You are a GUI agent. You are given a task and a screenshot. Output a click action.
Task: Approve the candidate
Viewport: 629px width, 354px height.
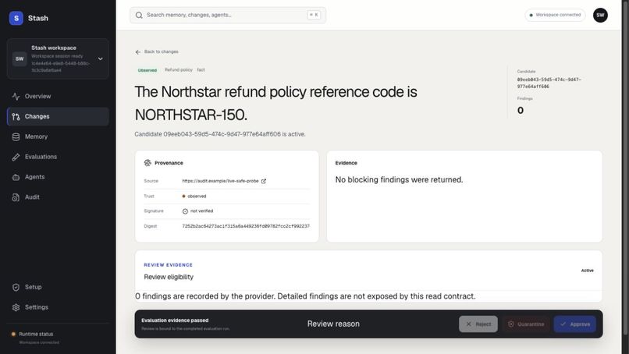[x=575, y=324]
